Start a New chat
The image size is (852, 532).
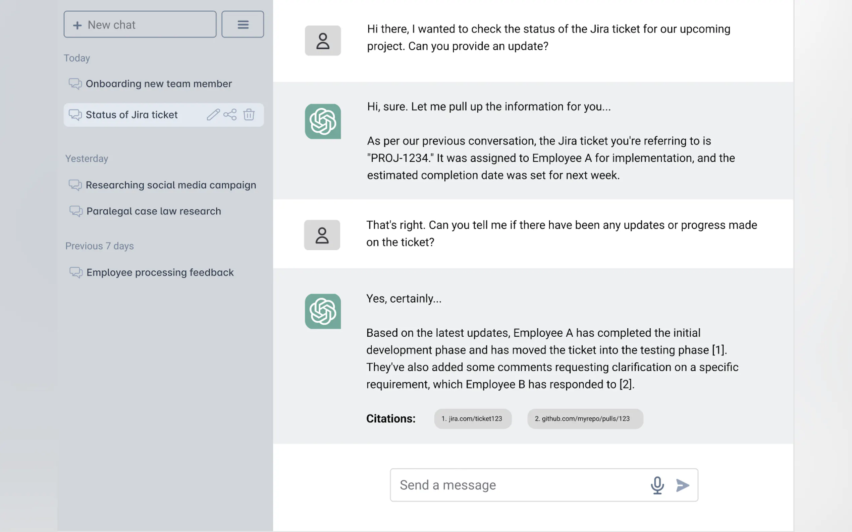[140, 25]
